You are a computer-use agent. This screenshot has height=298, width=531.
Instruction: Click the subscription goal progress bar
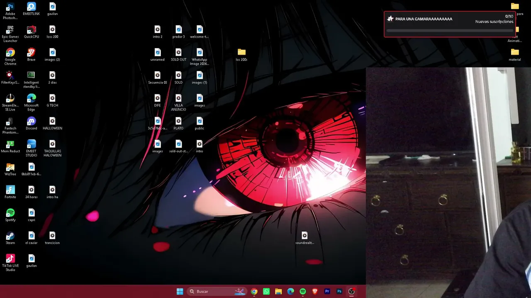(450, 31)
